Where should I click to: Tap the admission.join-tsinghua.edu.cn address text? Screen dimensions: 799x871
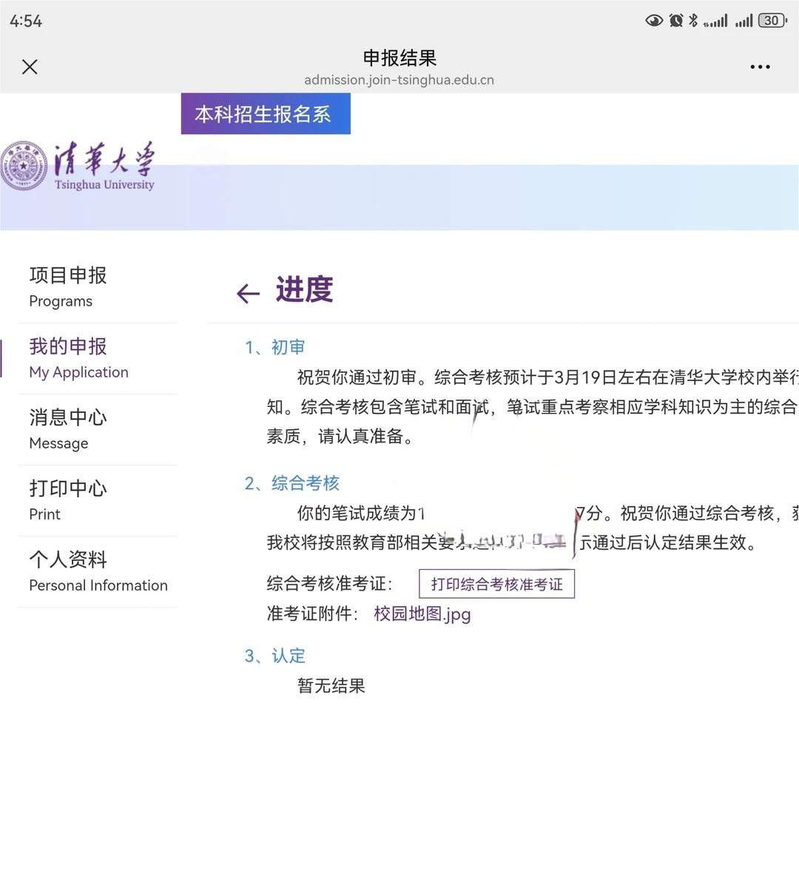coord(399,80)
